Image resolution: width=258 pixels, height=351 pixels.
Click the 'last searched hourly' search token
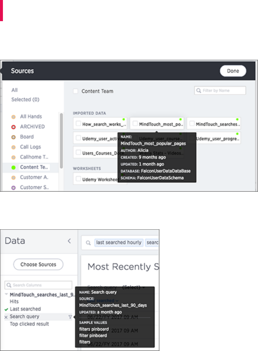119,242
